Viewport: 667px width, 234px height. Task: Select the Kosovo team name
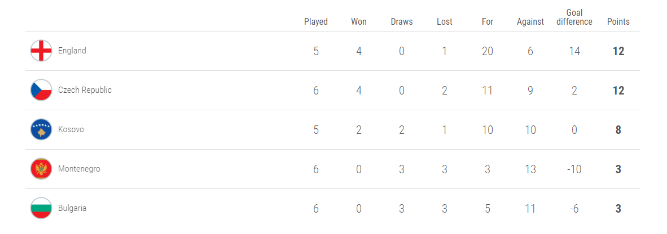71,129
